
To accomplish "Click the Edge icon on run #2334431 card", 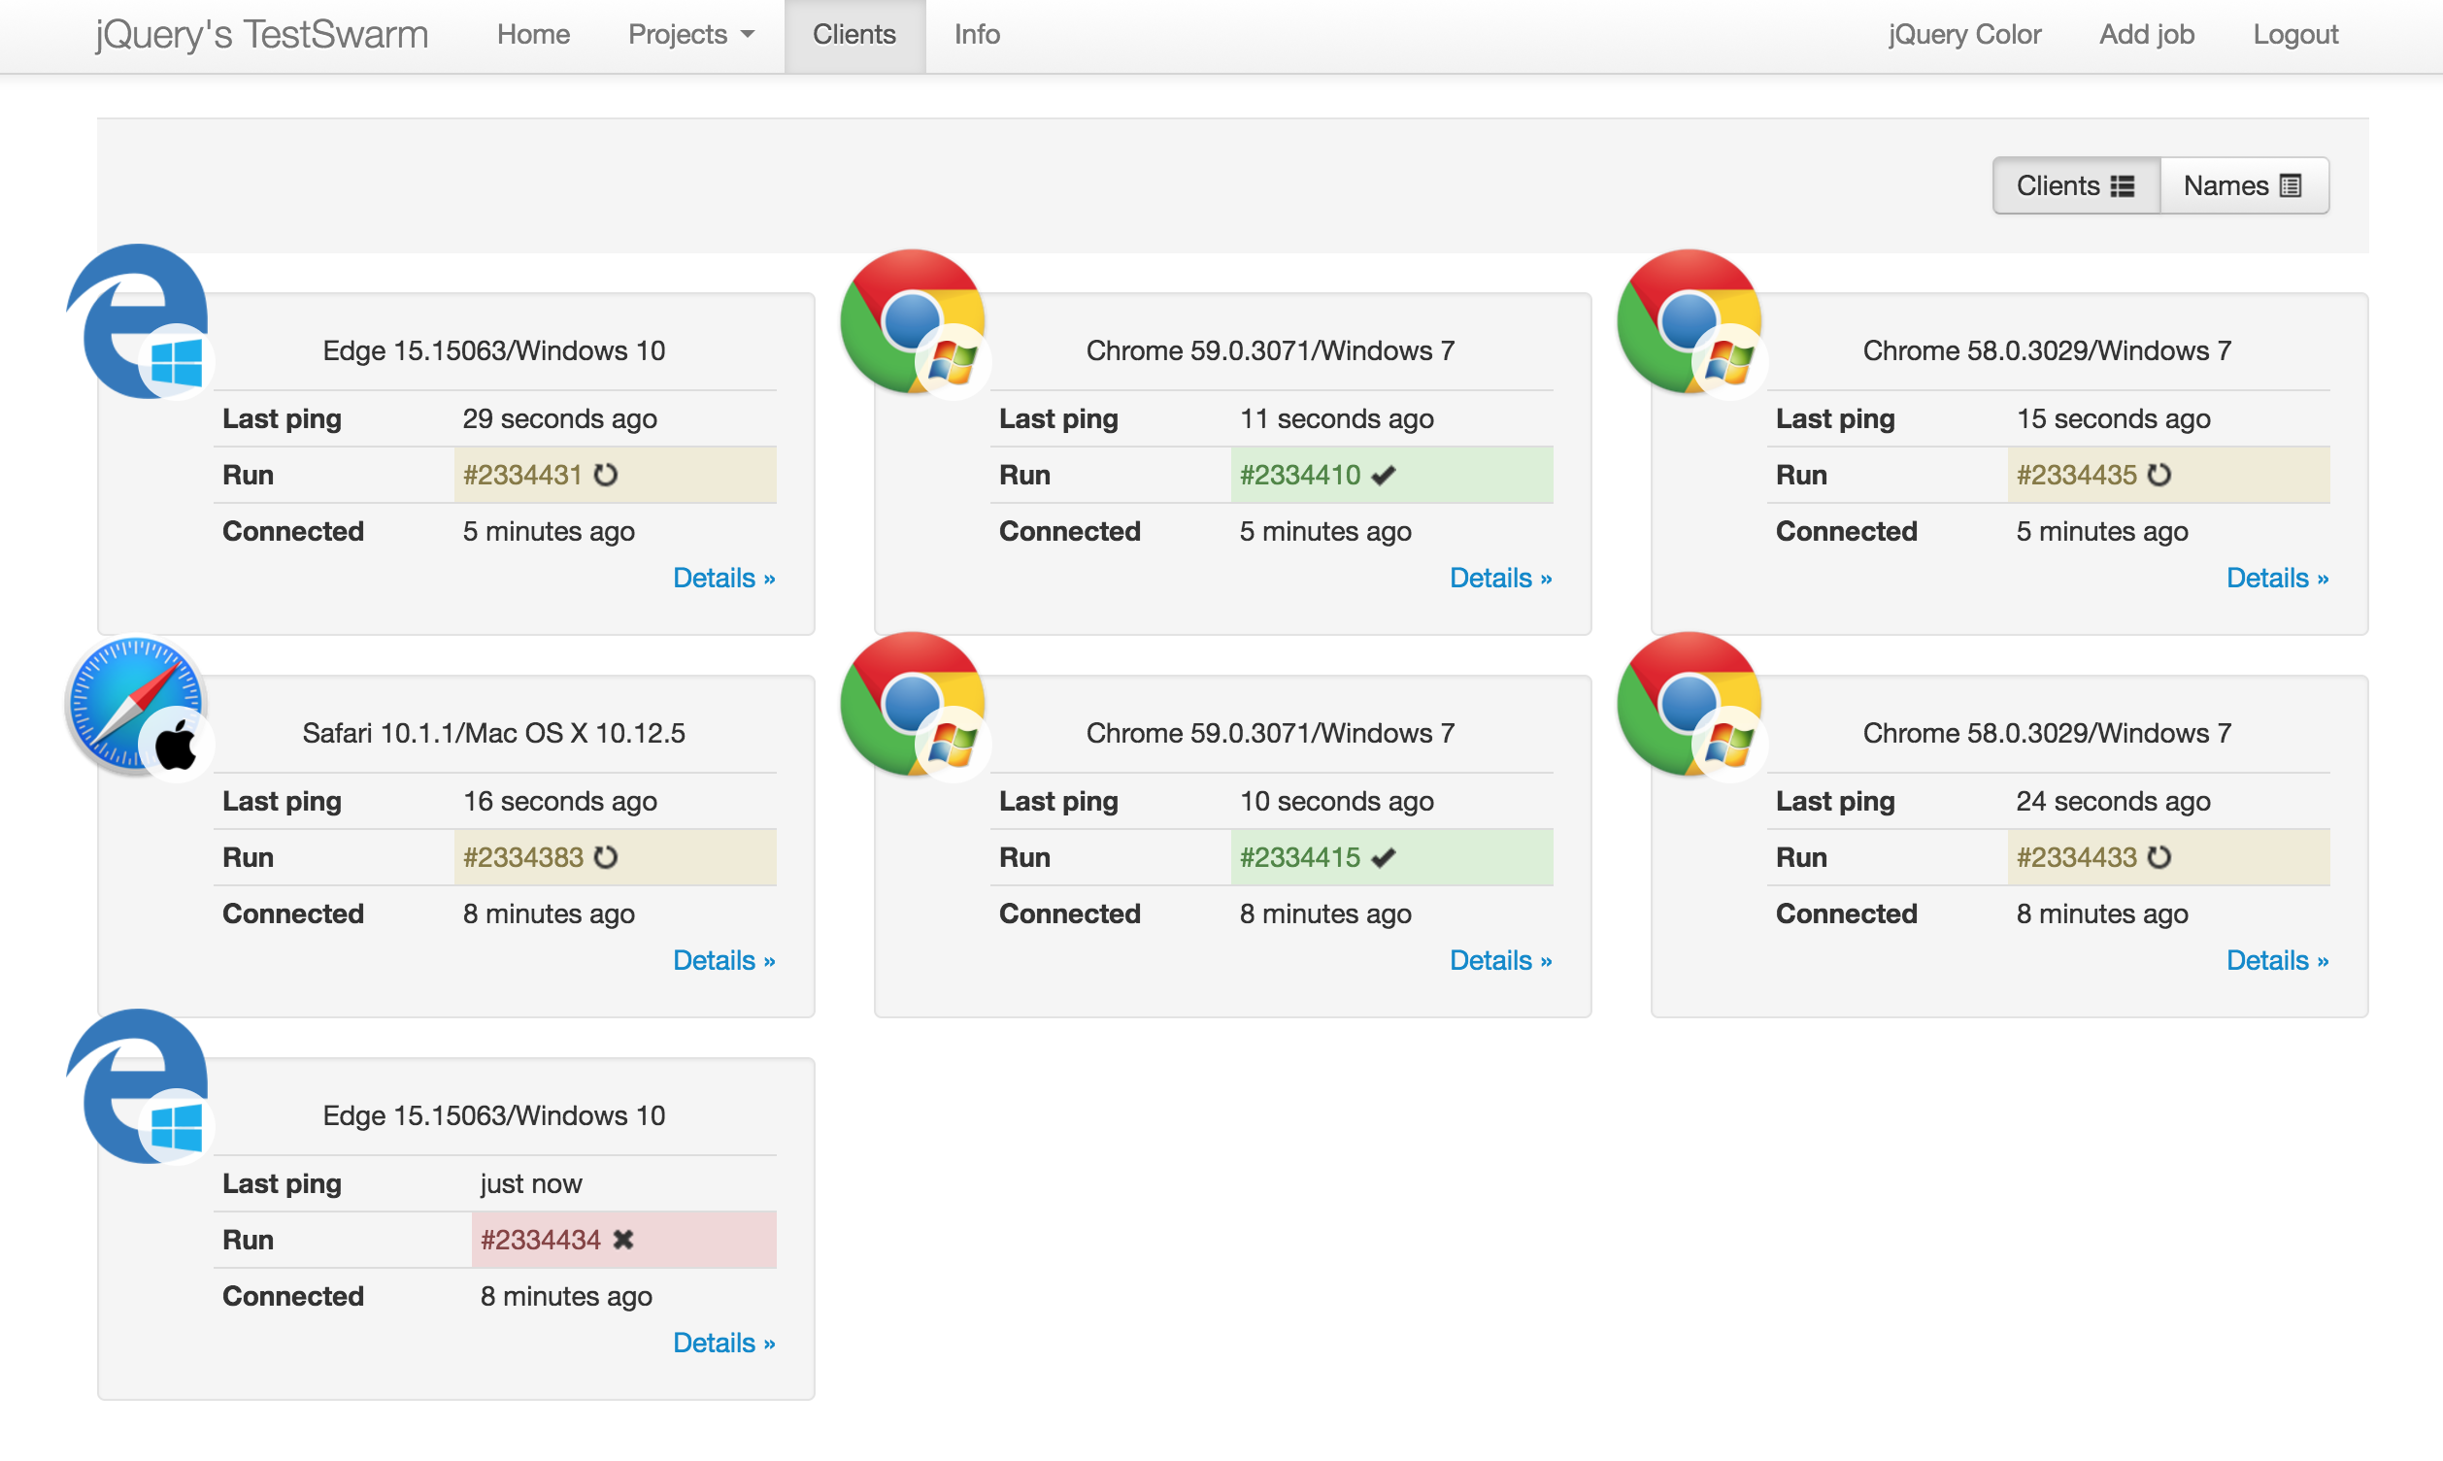I will pos(138,321).
